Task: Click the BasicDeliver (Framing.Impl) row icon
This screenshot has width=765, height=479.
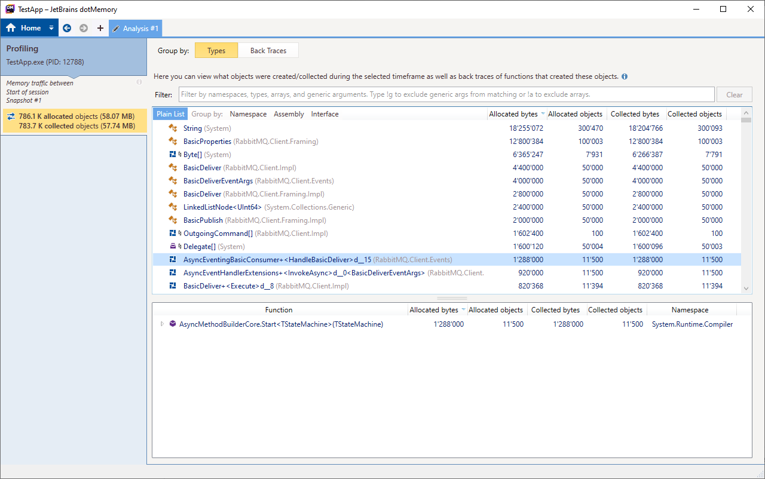Action: (173, 194)
